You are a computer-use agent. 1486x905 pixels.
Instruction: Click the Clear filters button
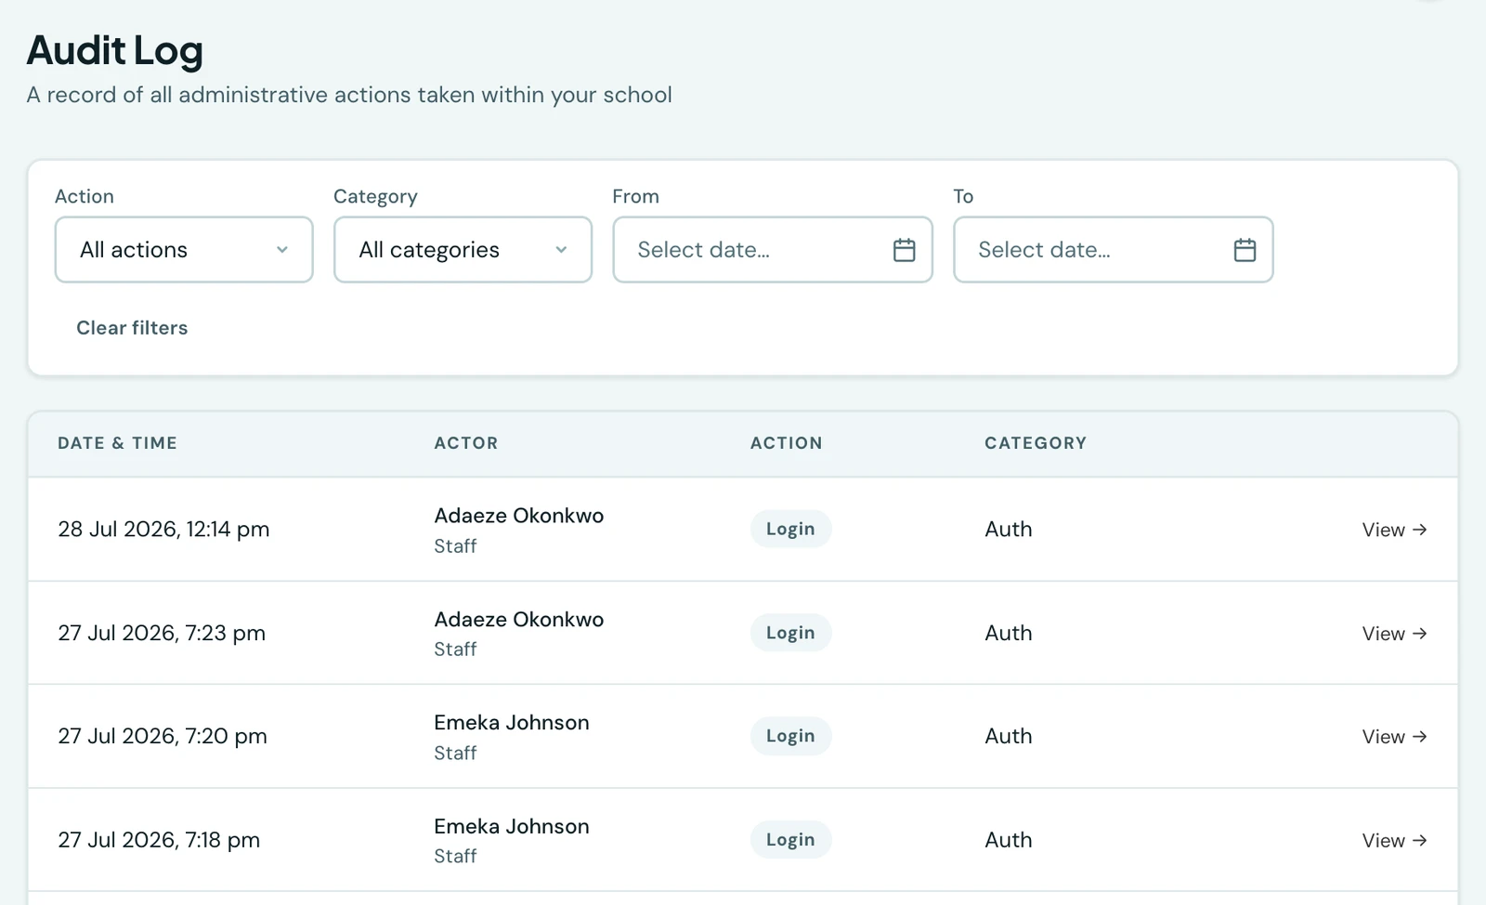(x=132, y=328)
